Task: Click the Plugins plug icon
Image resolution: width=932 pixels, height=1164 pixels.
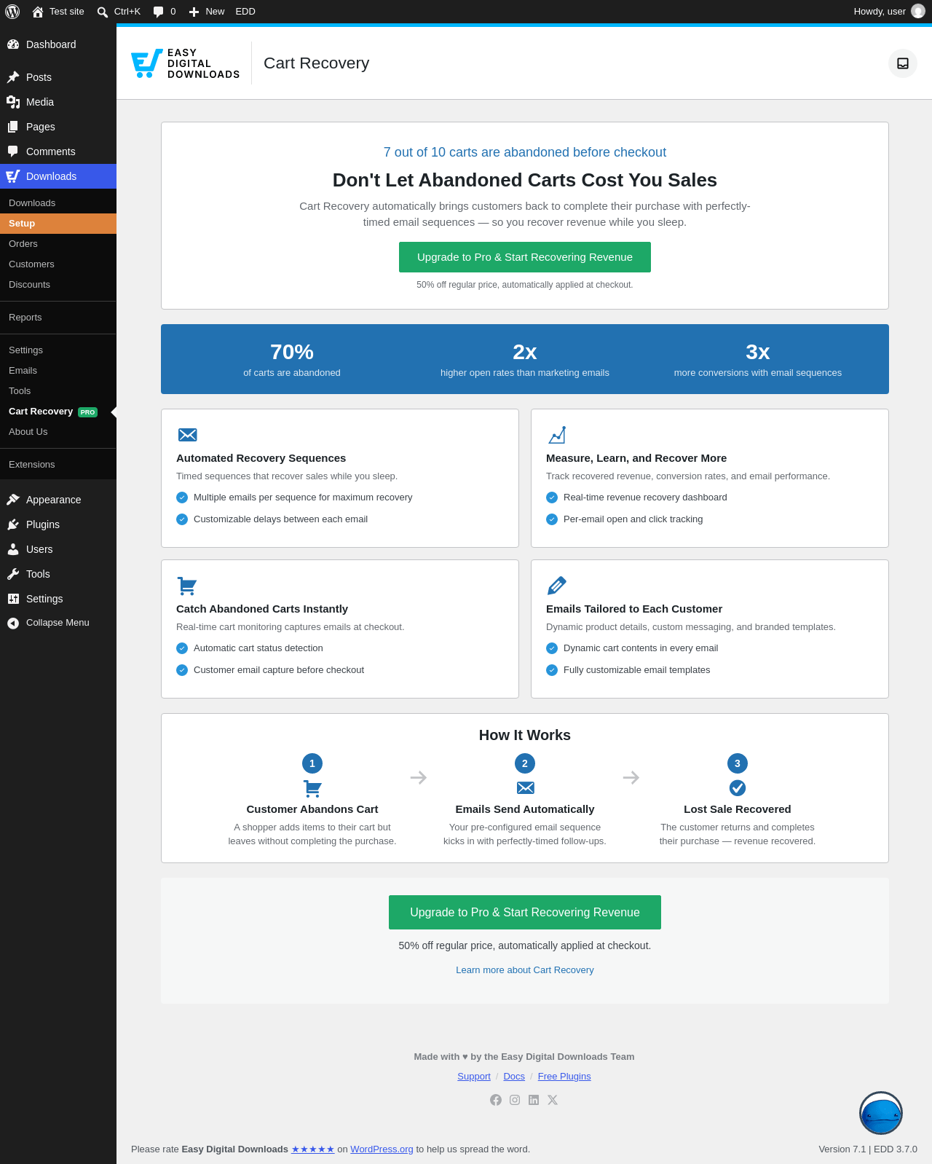Action: coord(13,524)
